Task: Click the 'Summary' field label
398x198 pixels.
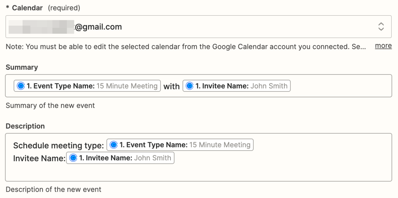Action: 22,67
